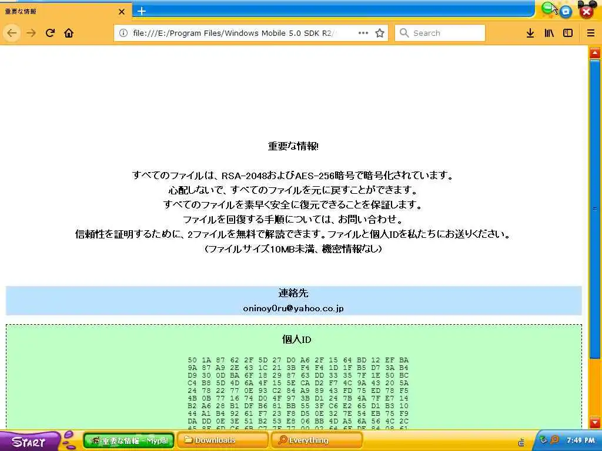This screenshot has height=451, width=602.
Task: Open a new browser tab
Action: (x=142, y=11)
